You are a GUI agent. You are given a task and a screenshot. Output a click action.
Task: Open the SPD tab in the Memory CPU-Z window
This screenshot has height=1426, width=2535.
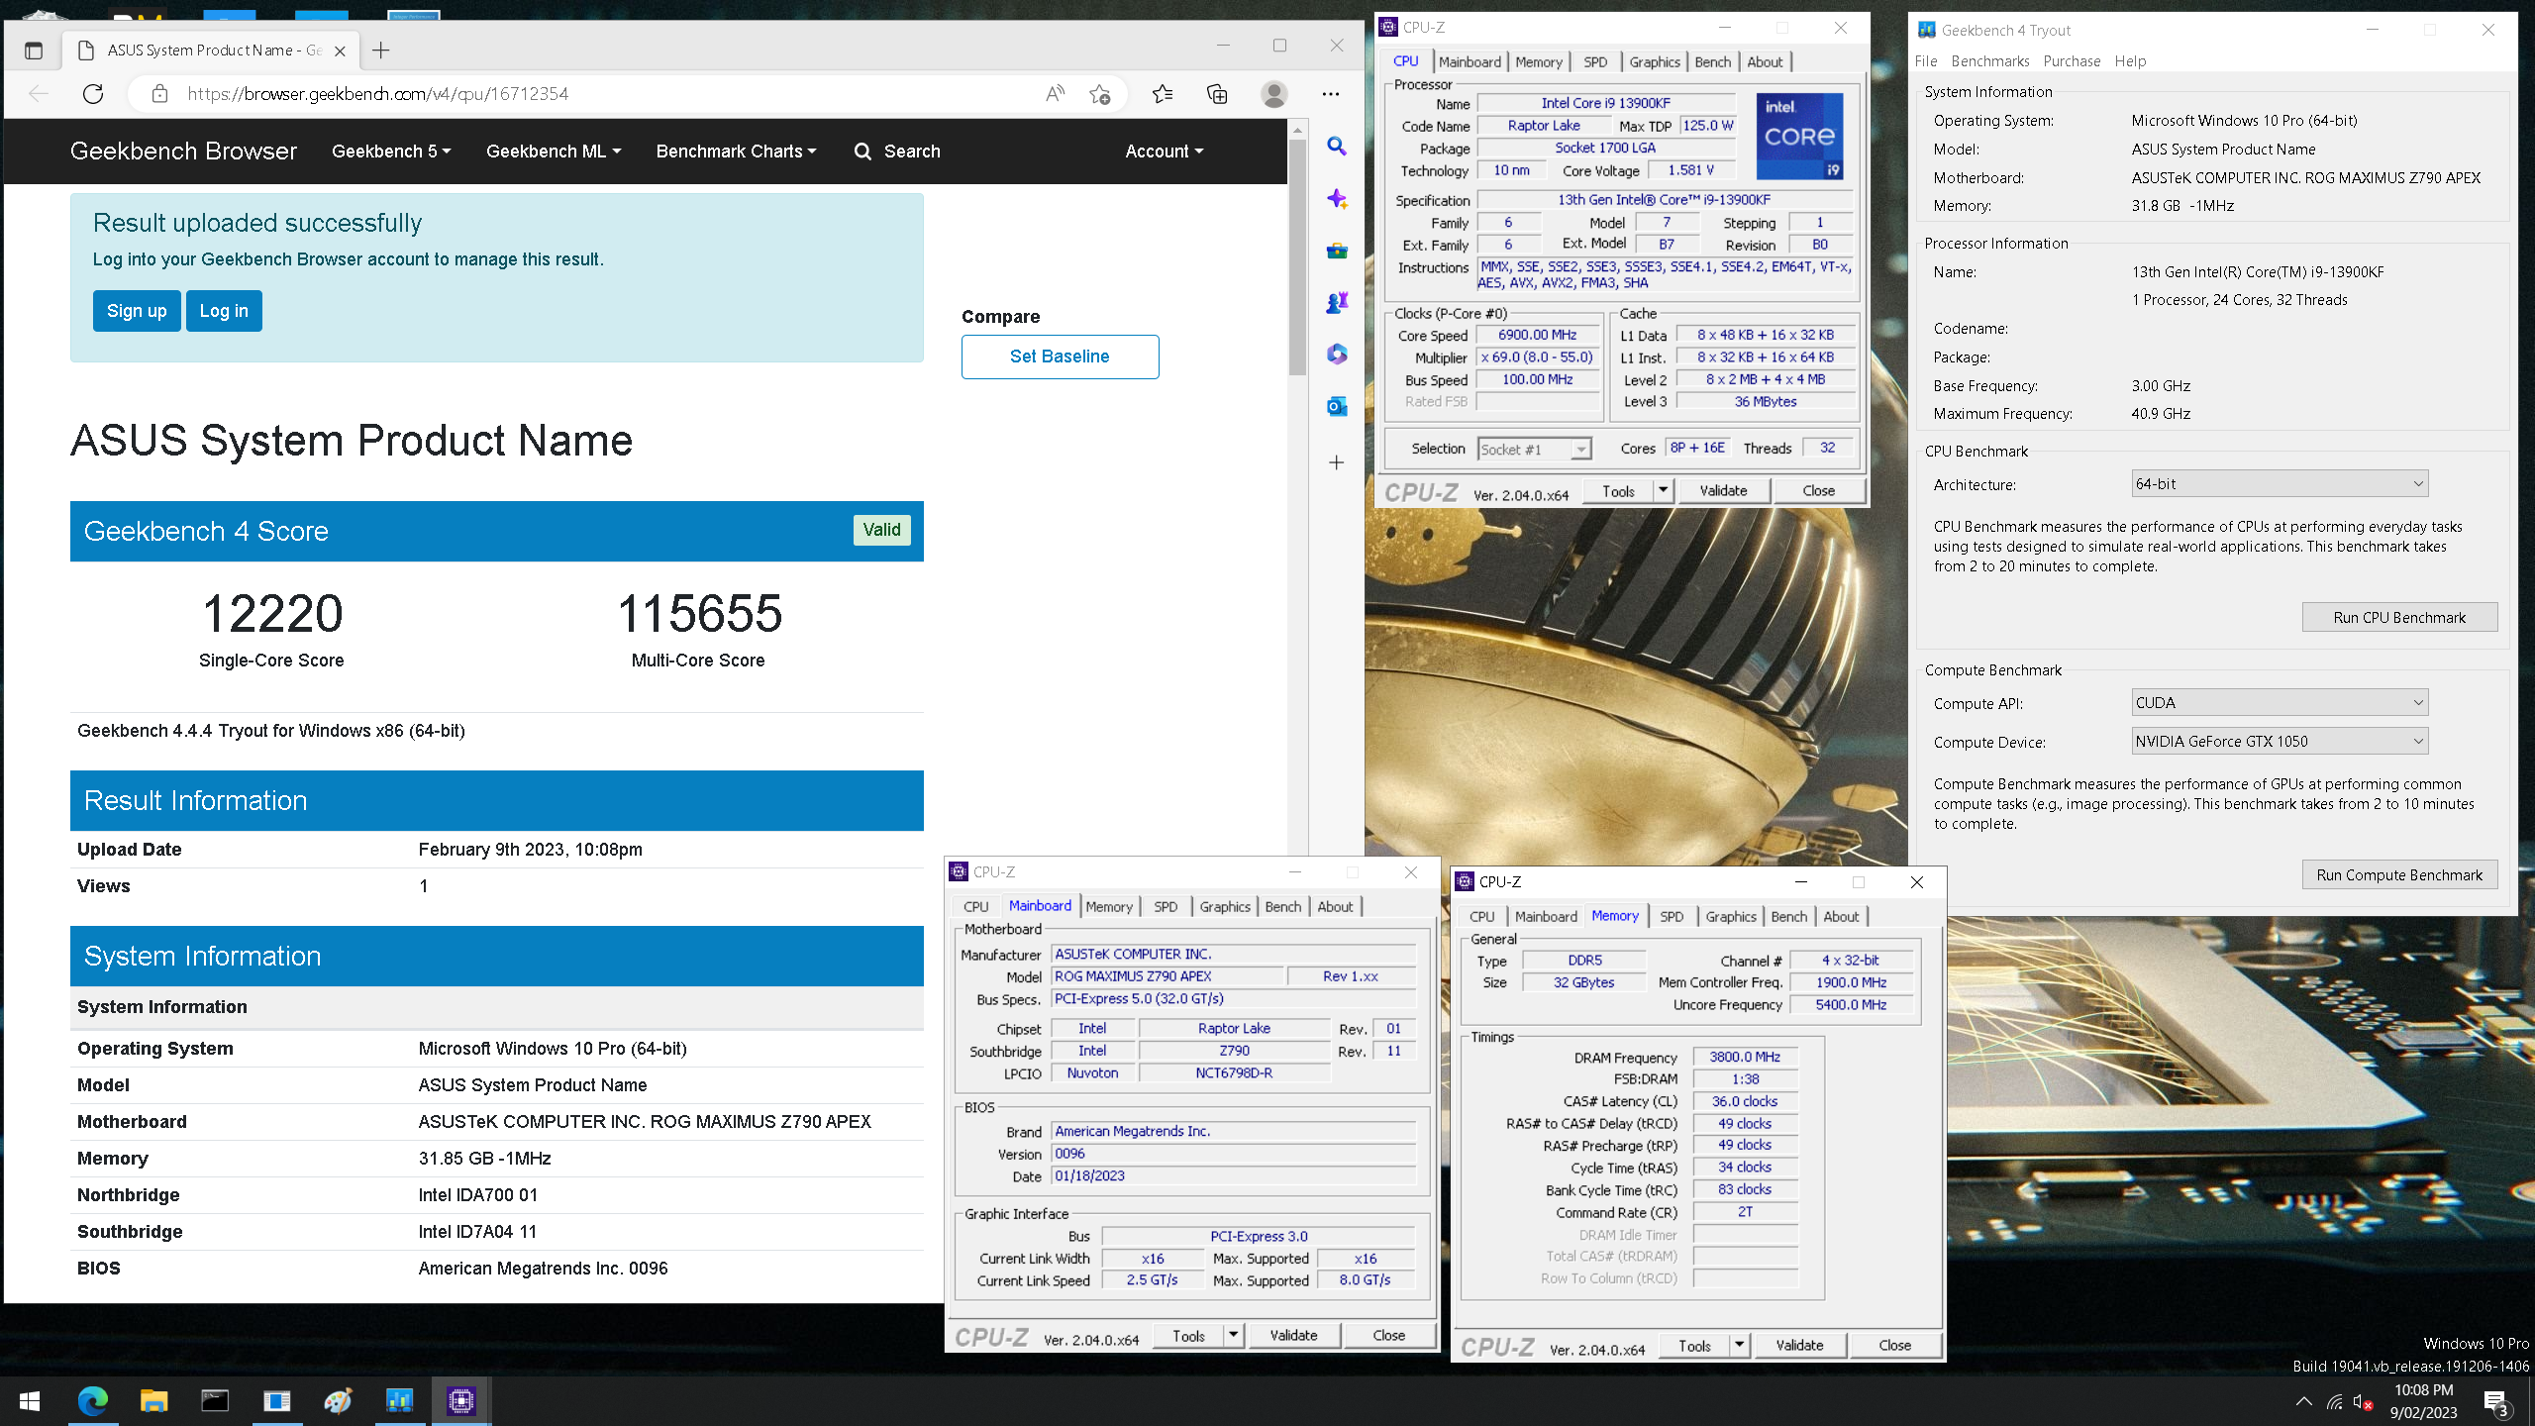click(x=1672, y=917)
